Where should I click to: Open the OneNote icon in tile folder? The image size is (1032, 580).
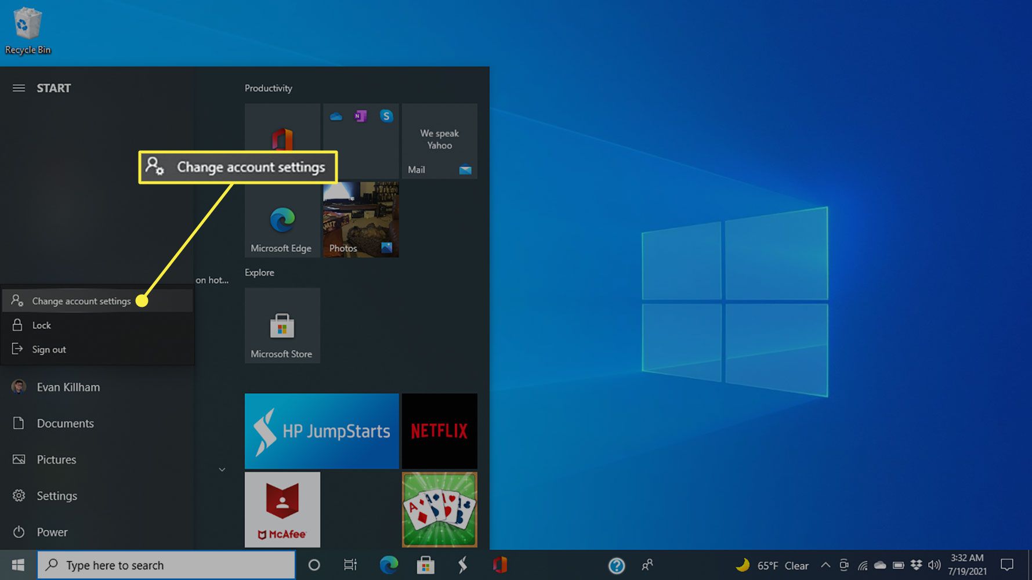tap(361, 116)
